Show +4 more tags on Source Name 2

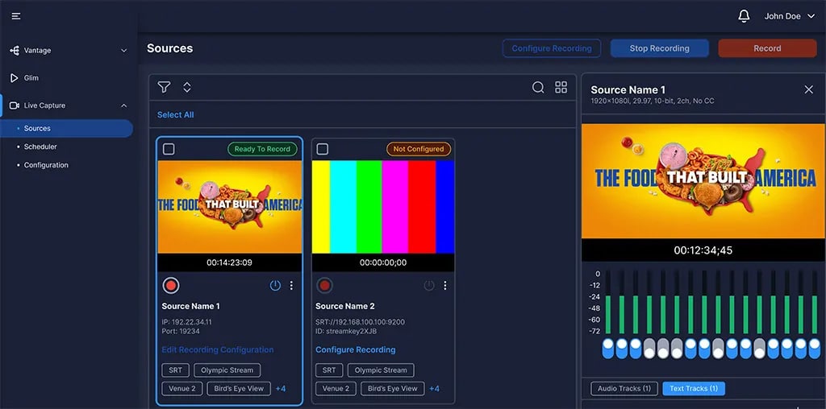pyautogui.click(x=434, y=389)
